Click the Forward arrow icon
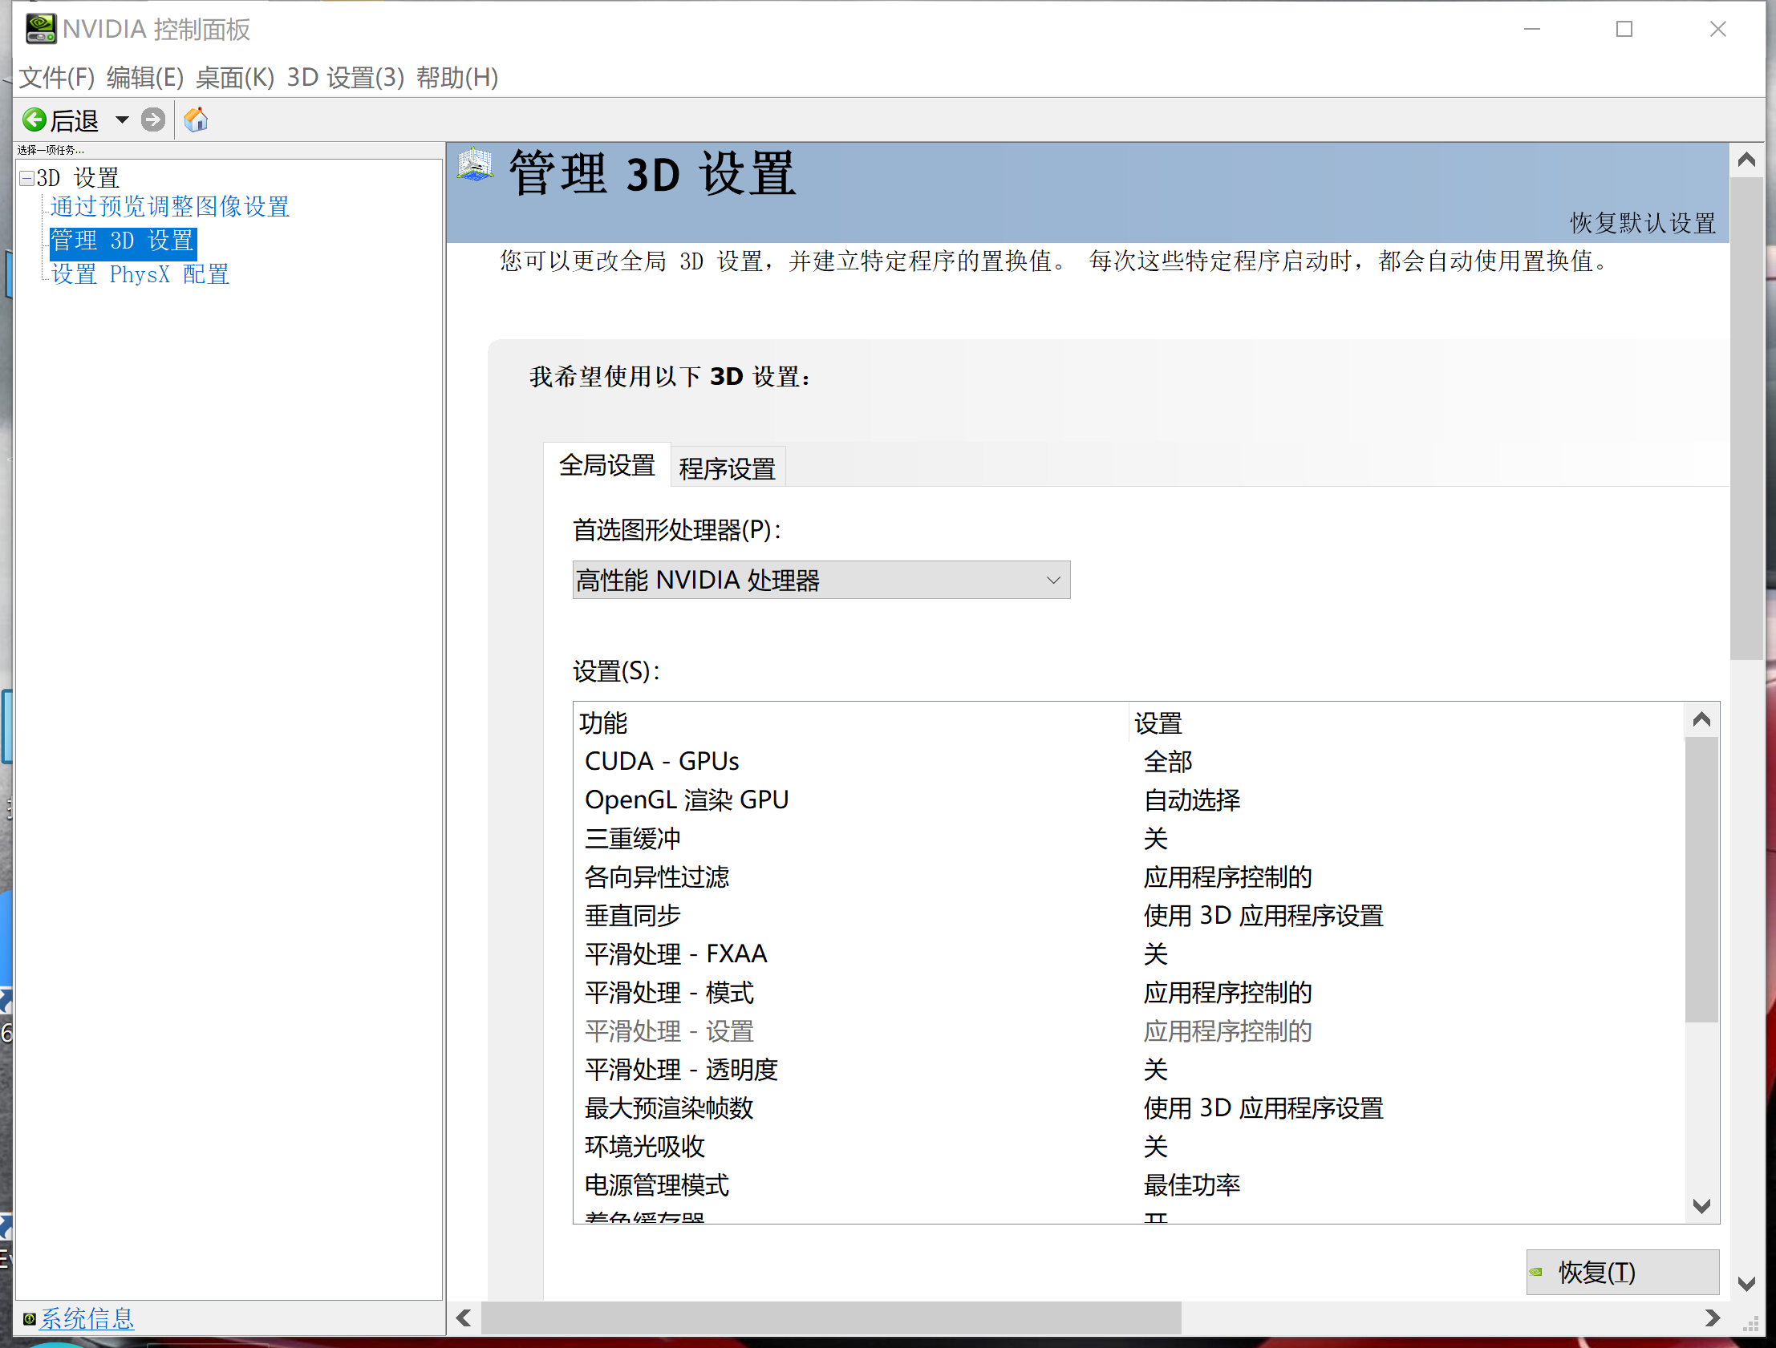Viewport: 1776px width, 1348px height. [152, 120]
